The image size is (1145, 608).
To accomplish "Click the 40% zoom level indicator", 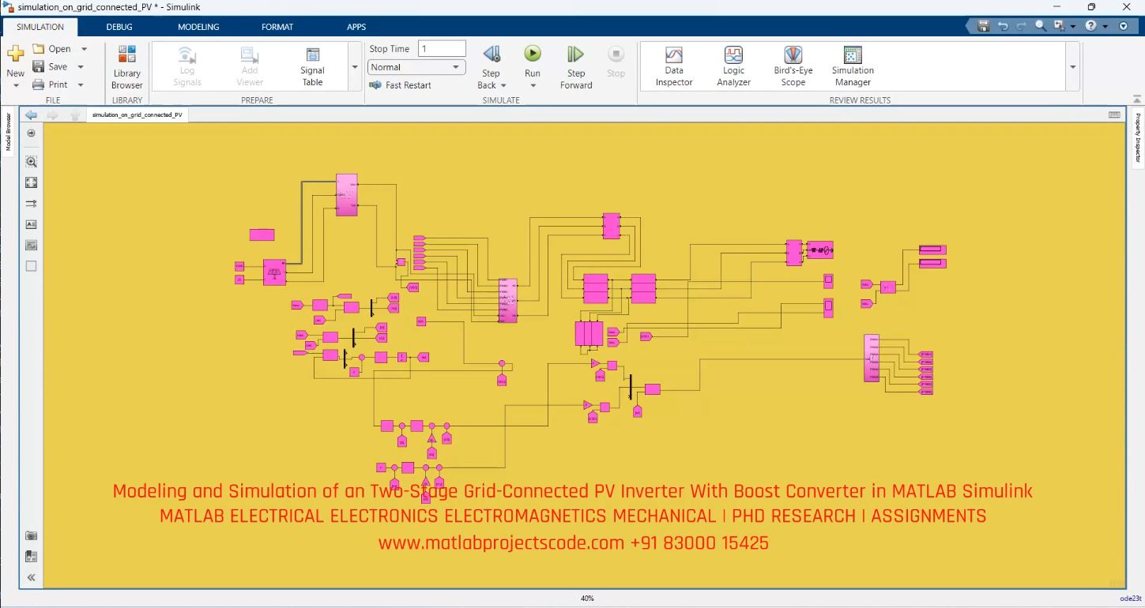I will [x=586, y=599].
